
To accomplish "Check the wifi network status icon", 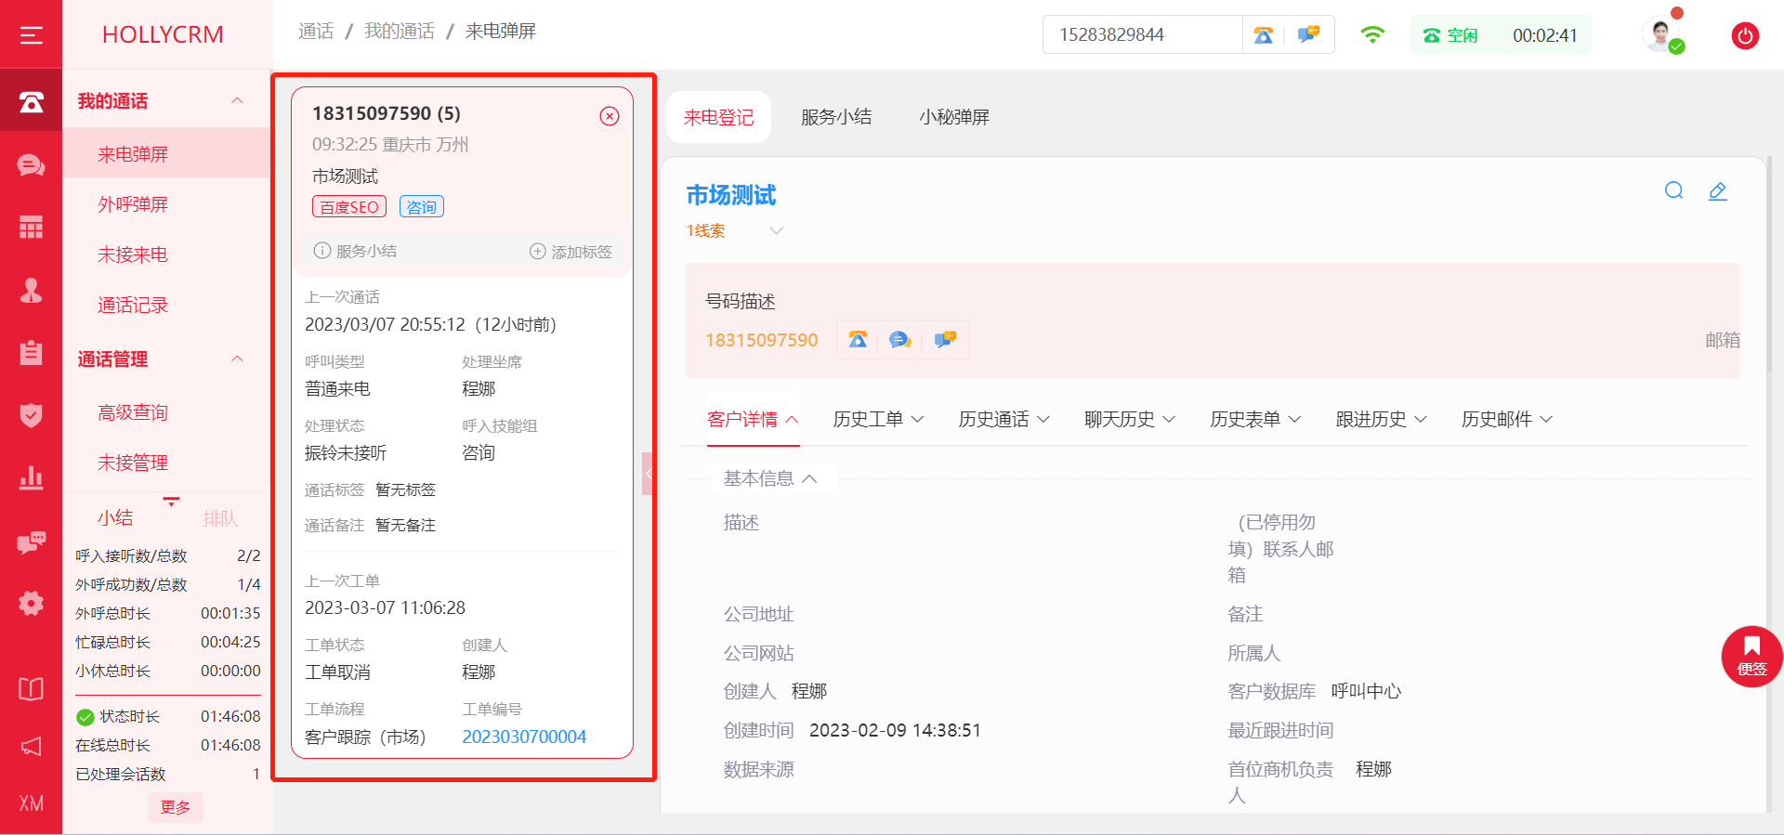I will pyautogui.click(x=1372, y=34).
